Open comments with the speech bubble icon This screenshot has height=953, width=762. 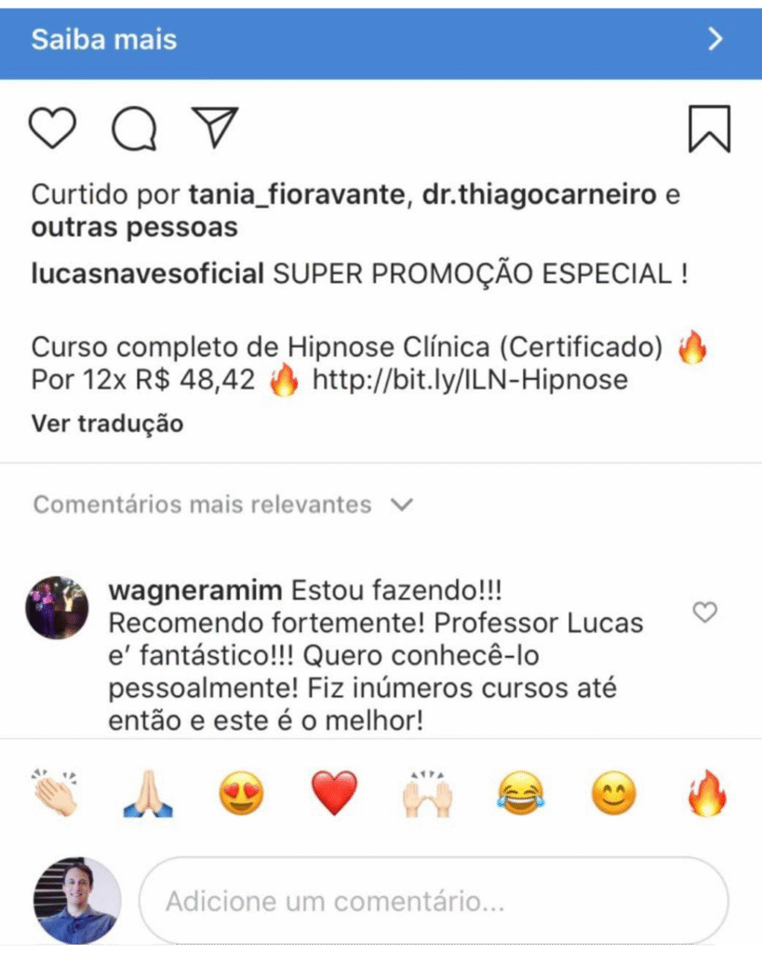(x=134, y=128)
